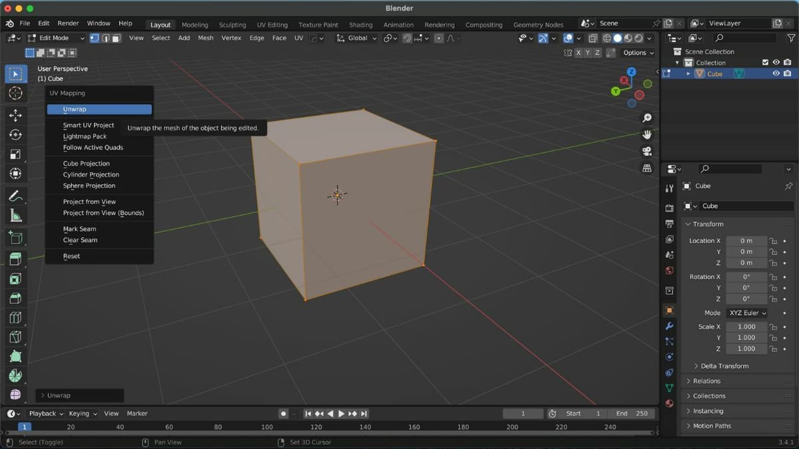Click the zoom magnifier viewport gizmo
Image resolution: width=799 pixels, height=449 pixels.
tap(647, 118)
